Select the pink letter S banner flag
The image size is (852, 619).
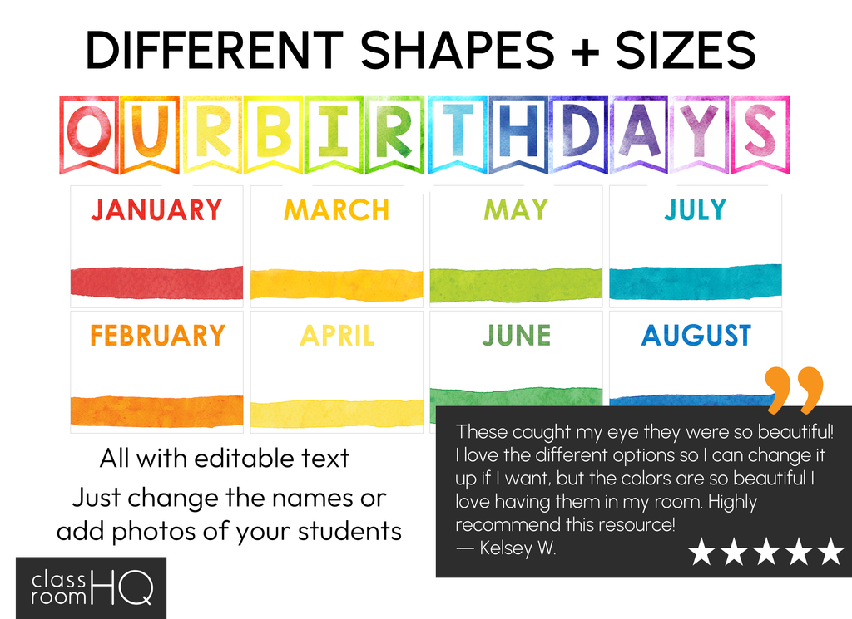point(760,133)
